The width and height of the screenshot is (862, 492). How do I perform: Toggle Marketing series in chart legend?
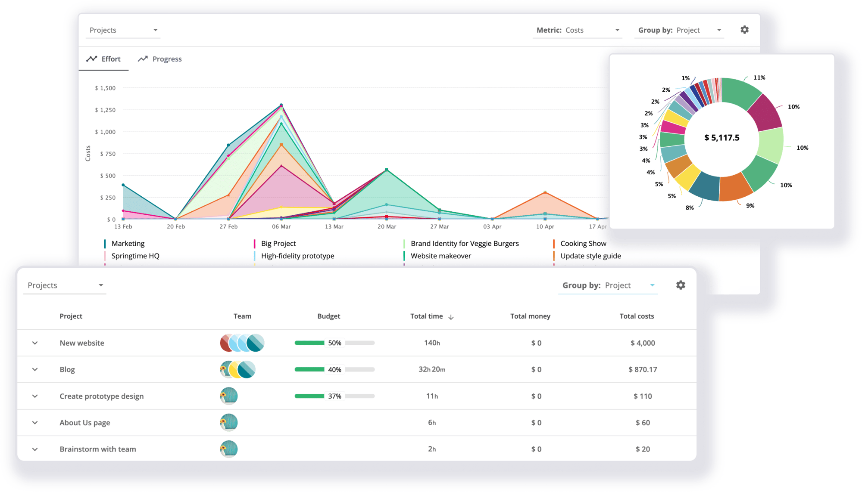click(x=125, y=244)
